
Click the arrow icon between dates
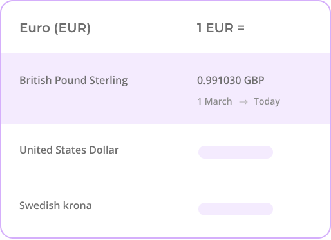click(243, 102)
